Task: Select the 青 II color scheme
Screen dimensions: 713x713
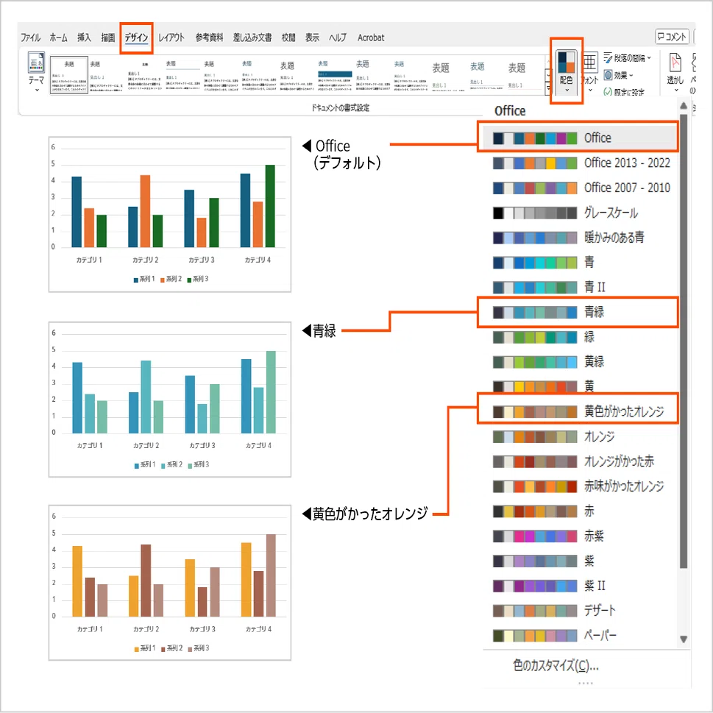Action: click(580, 287)
